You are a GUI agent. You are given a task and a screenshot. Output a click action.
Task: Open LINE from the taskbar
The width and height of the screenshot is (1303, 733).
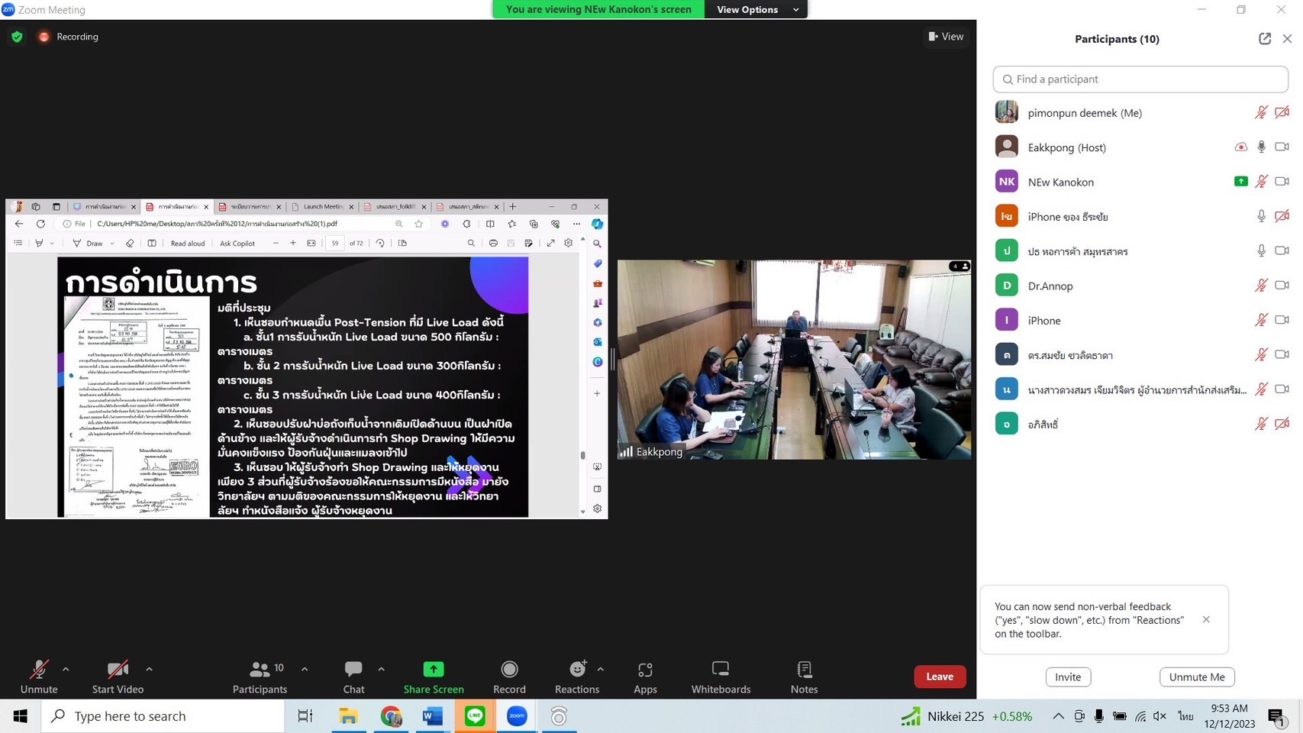[x=475, y=716]
